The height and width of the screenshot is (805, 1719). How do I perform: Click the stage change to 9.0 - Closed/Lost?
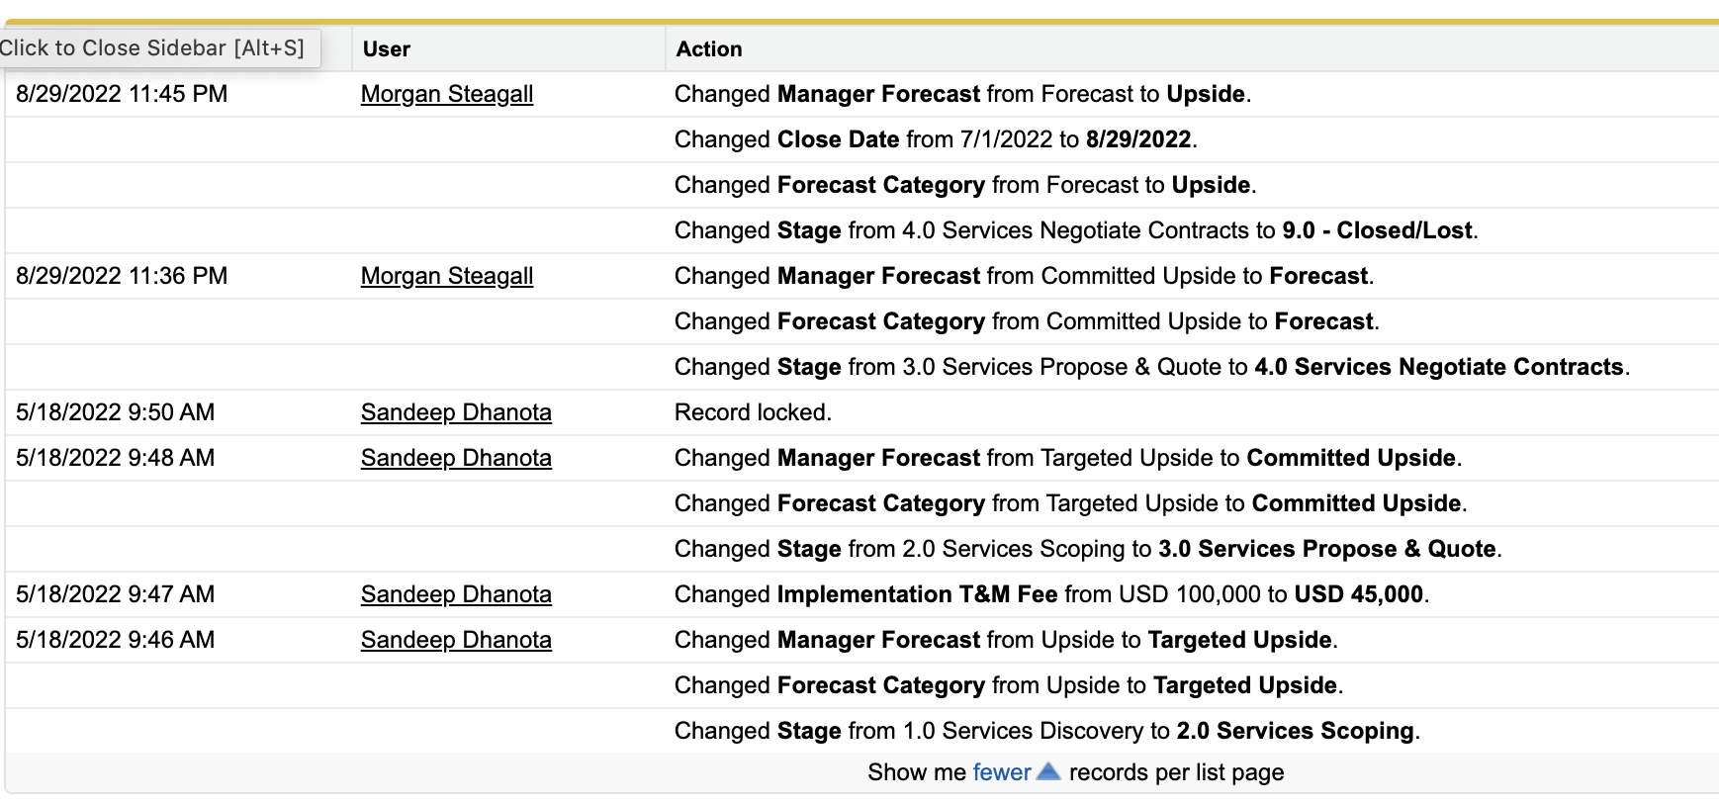pos(1075,230)
